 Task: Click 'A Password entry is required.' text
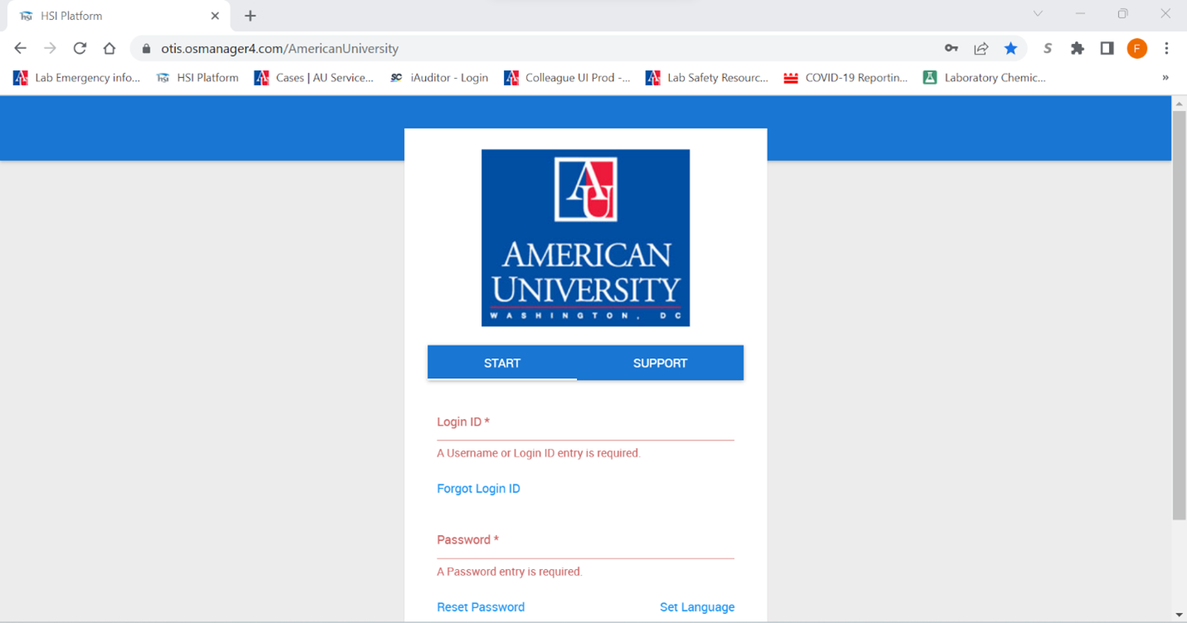[x=510, y=572]
